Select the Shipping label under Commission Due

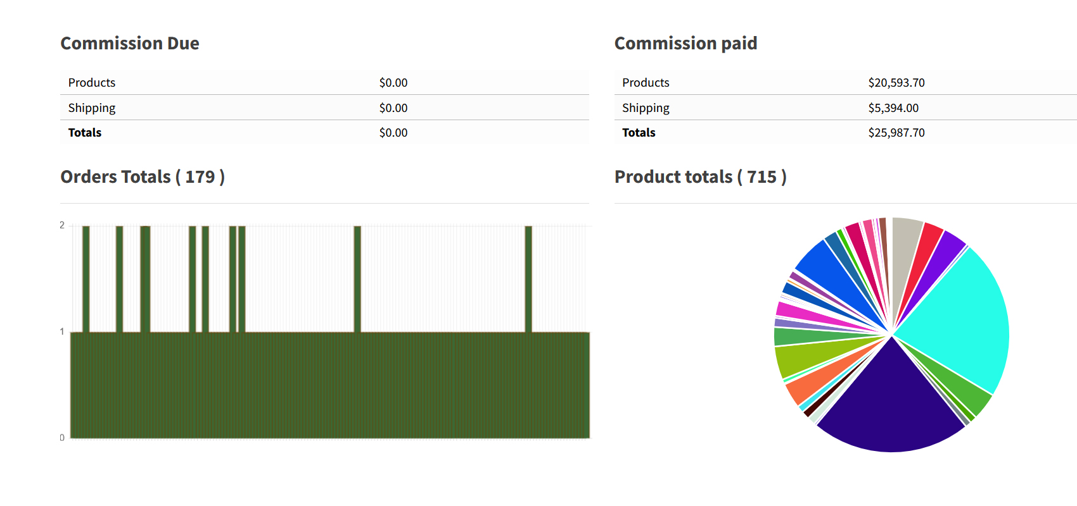(92, 108)
